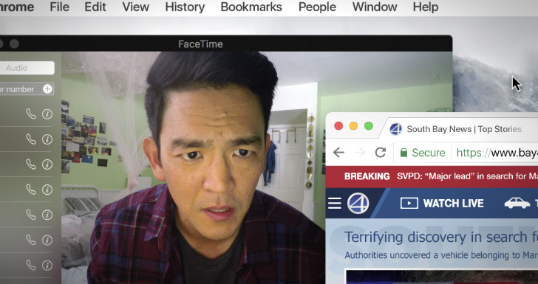This screenshot has width=538, height=284.
Task: Show info for the fourth contact
Action: tap(47, 190)
